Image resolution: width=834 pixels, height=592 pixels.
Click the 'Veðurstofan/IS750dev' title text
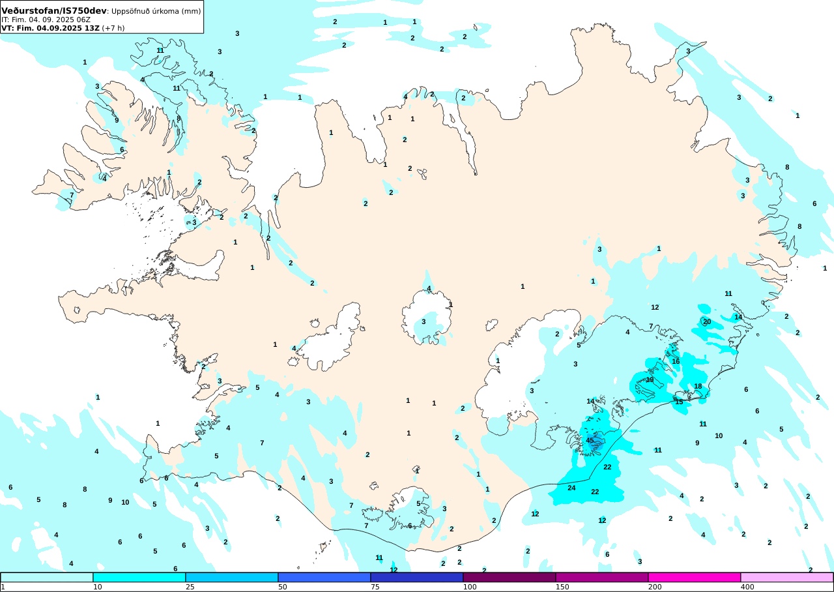(x=53, y=11)
